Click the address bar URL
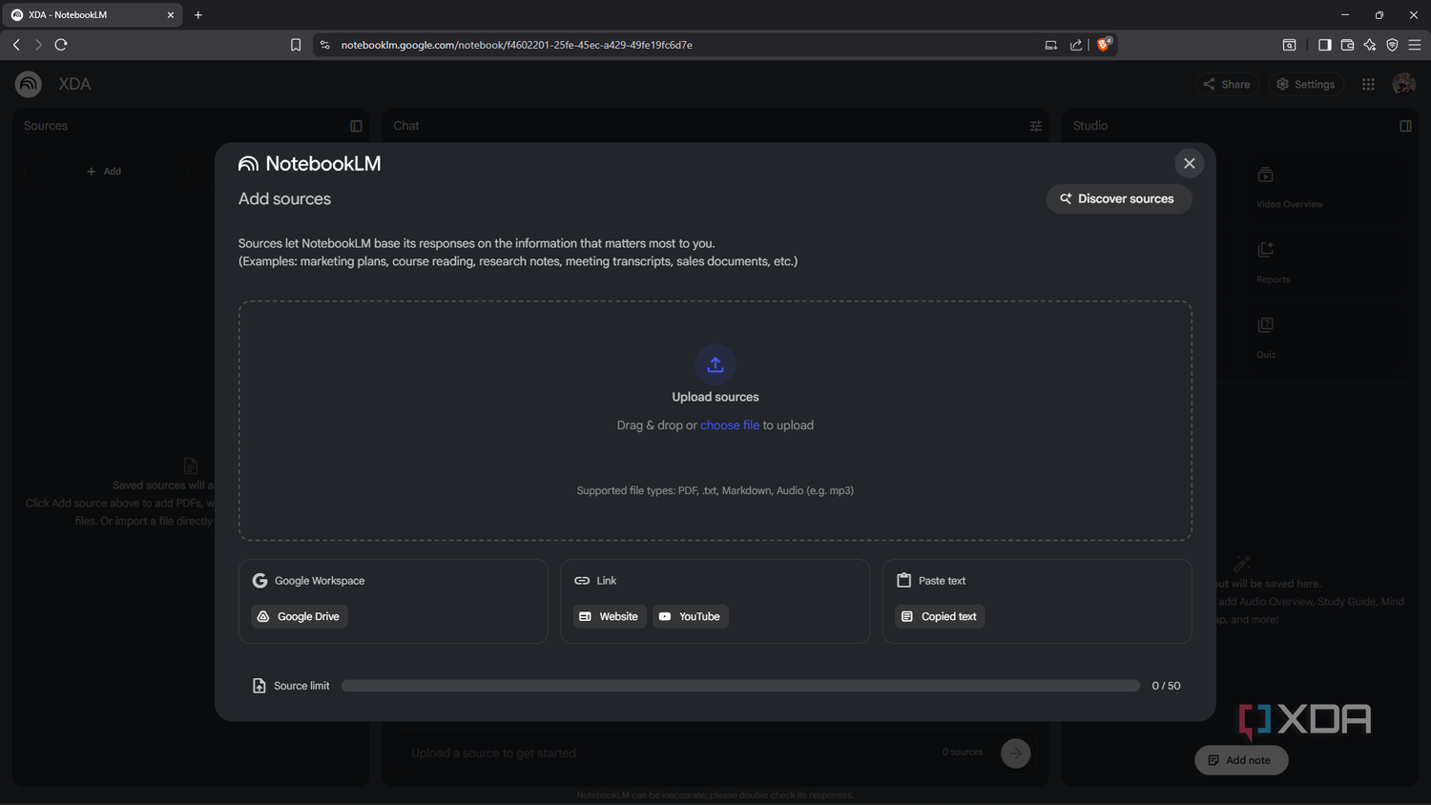This screenshot has width=1431, height=805. tap(516, 45)
